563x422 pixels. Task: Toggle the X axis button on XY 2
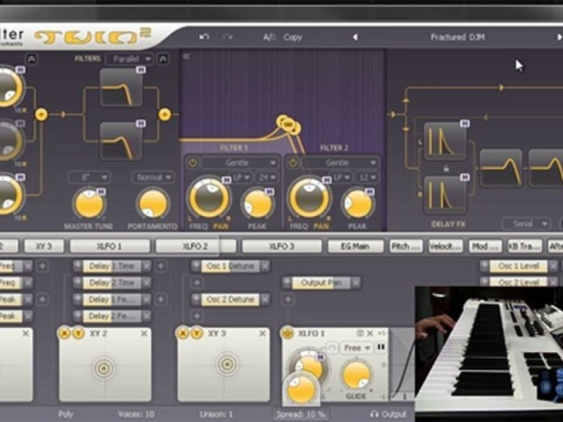(65, 333)
